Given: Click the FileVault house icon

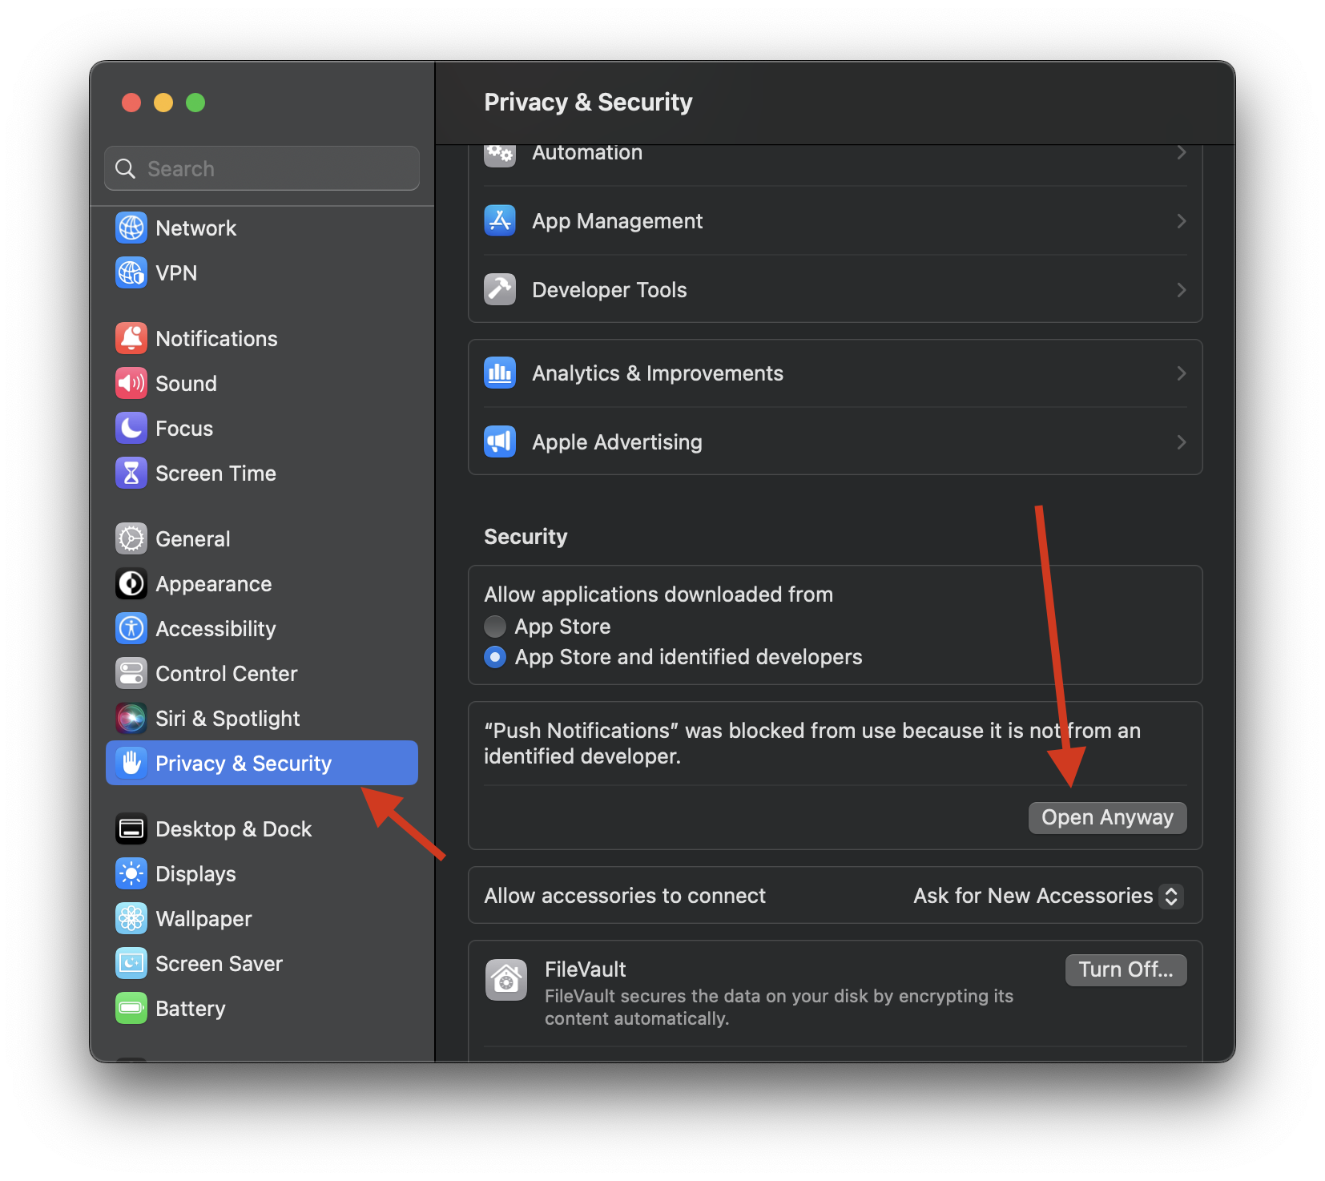Looking at the screenshot, I should tap(506, 979).
